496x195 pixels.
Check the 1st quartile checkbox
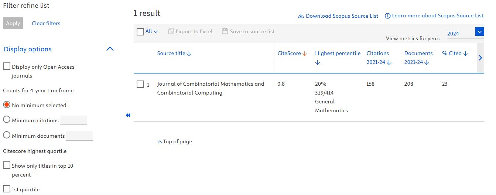click(x=7, y=189)
